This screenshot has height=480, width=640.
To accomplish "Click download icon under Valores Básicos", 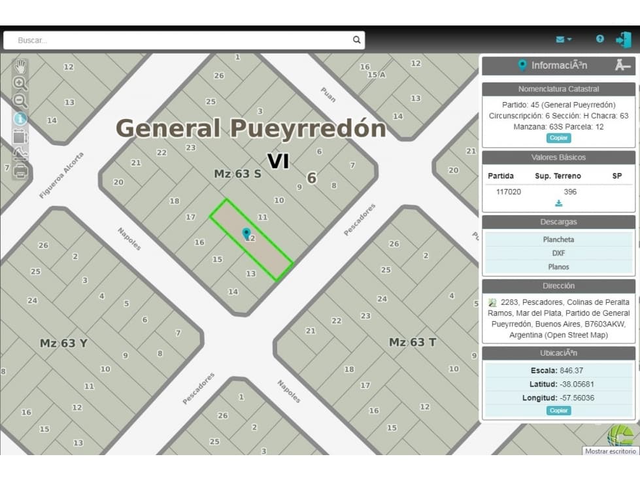I will [x=558, y=203].
